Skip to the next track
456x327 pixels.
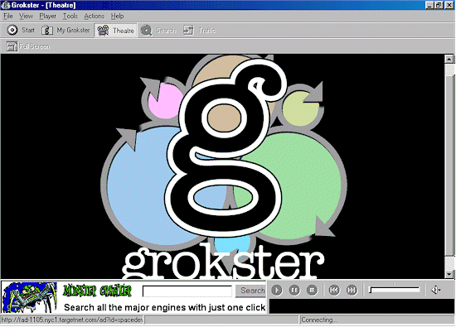pos(352,290)
